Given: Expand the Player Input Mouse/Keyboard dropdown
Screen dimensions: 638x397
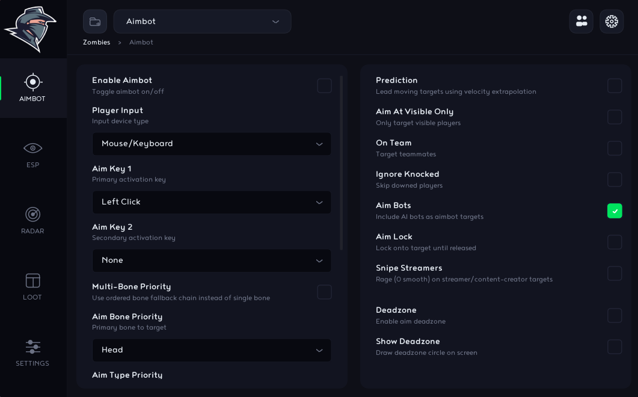Looking at the screenshot, I should pyautogui.click(x=212, y=144).
